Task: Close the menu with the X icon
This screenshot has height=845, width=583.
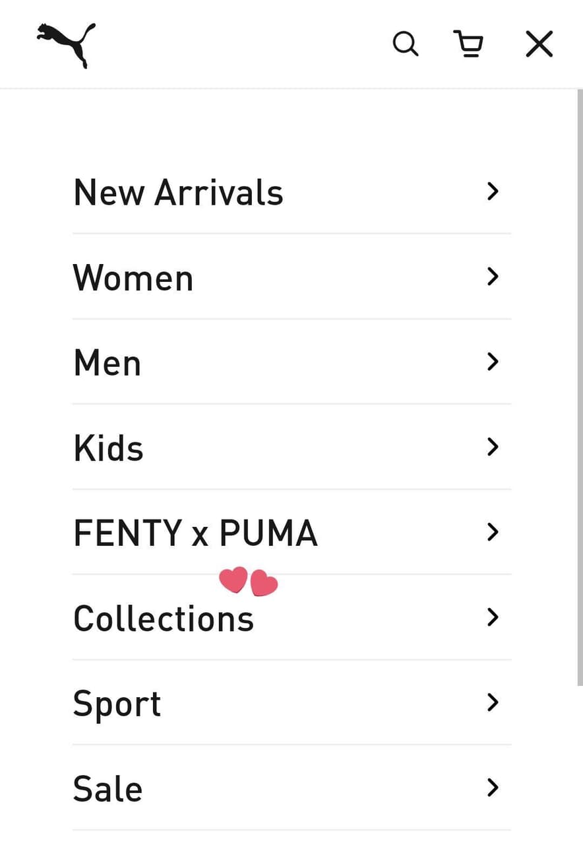Action: [x=538, y=43]
